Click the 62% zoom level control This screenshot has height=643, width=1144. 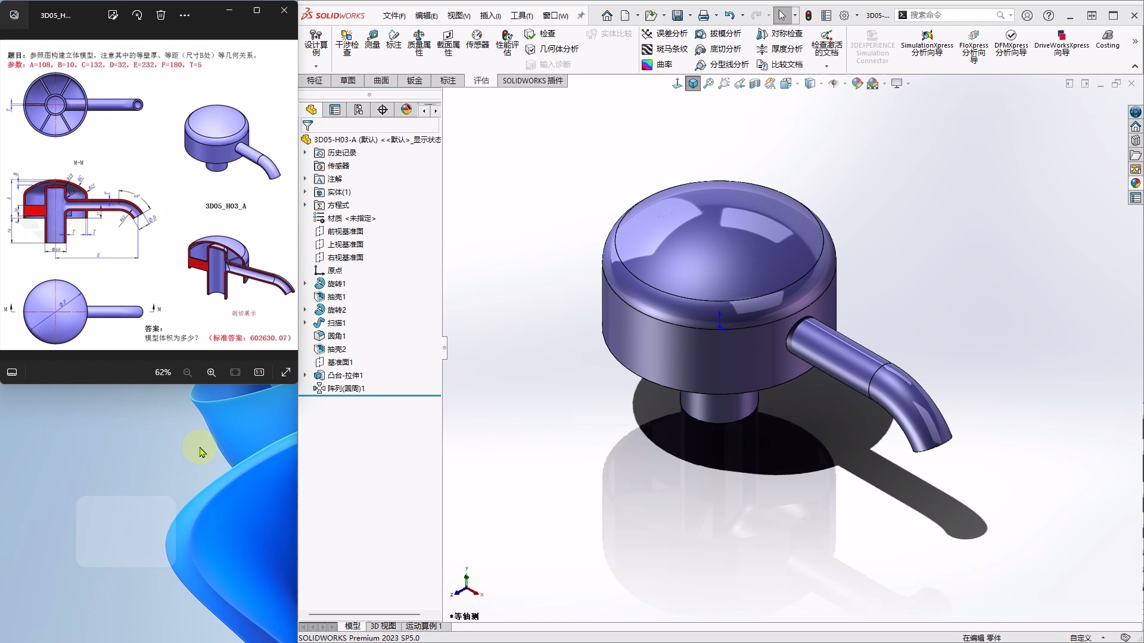click(163, 372)
